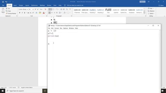This screenshot has width=166, height=93.
Task: Click the Sort icon
Action: pyautogui.click(x=67, y=9)
